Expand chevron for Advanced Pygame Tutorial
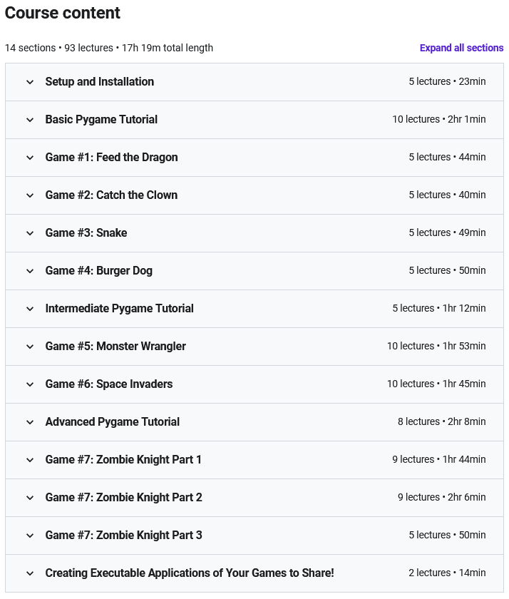Viewport: 509px width, 599px height. pos(30,422)
